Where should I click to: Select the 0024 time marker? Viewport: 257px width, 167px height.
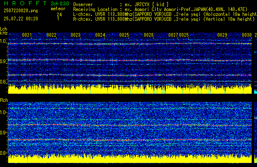pos(100,35)
